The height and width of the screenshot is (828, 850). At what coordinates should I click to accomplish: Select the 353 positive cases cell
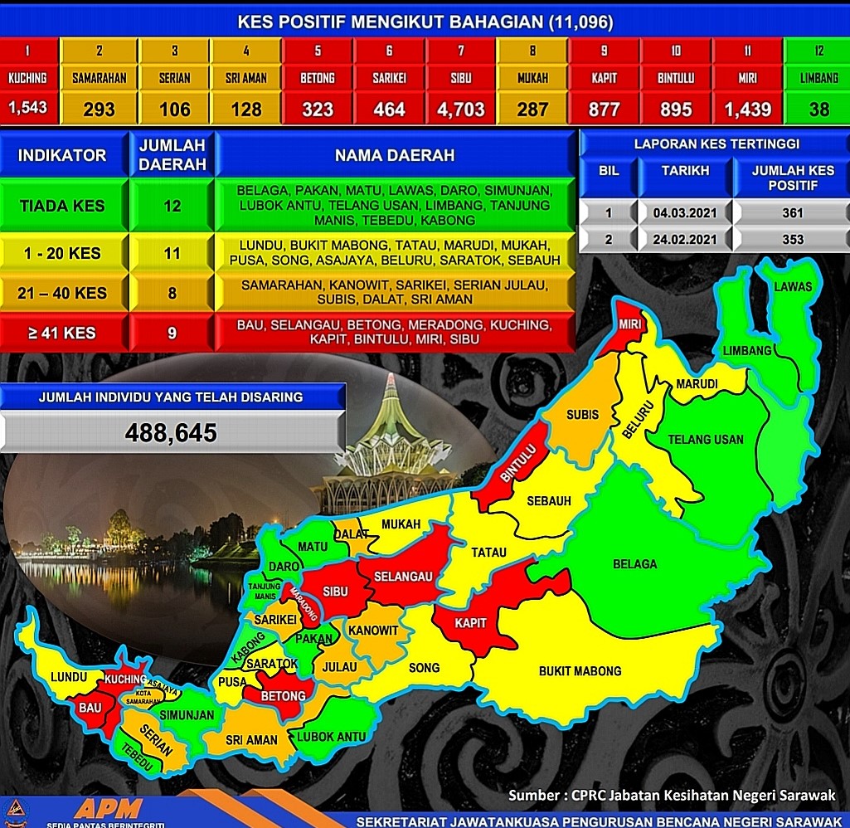click(x=792, y=240)
